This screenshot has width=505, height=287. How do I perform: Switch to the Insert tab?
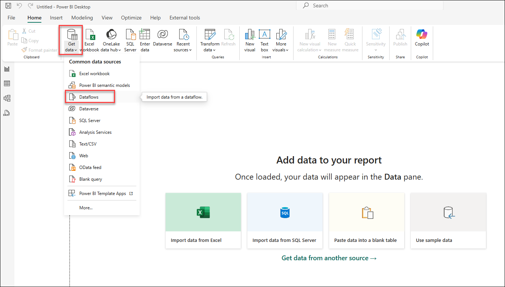[56, 18]
